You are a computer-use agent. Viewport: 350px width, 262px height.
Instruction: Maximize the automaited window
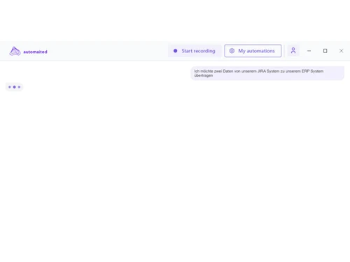tap(325, 51)
